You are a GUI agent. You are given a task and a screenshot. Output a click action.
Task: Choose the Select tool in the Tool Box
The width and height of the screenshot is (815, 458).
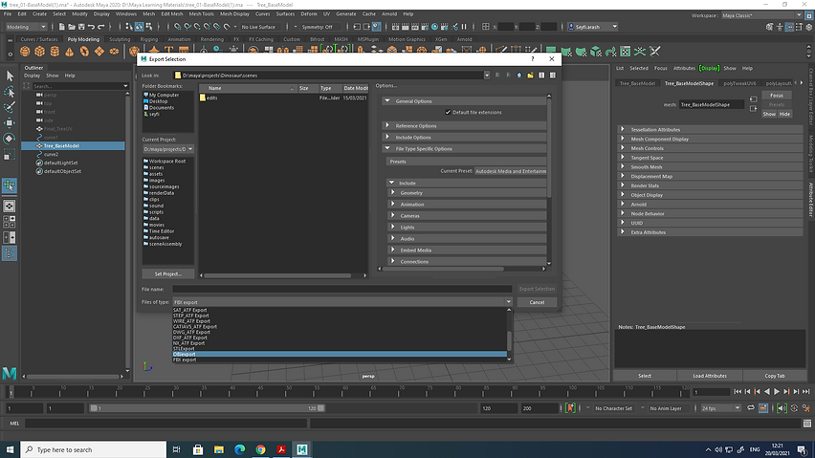click(x=10, y=76)
